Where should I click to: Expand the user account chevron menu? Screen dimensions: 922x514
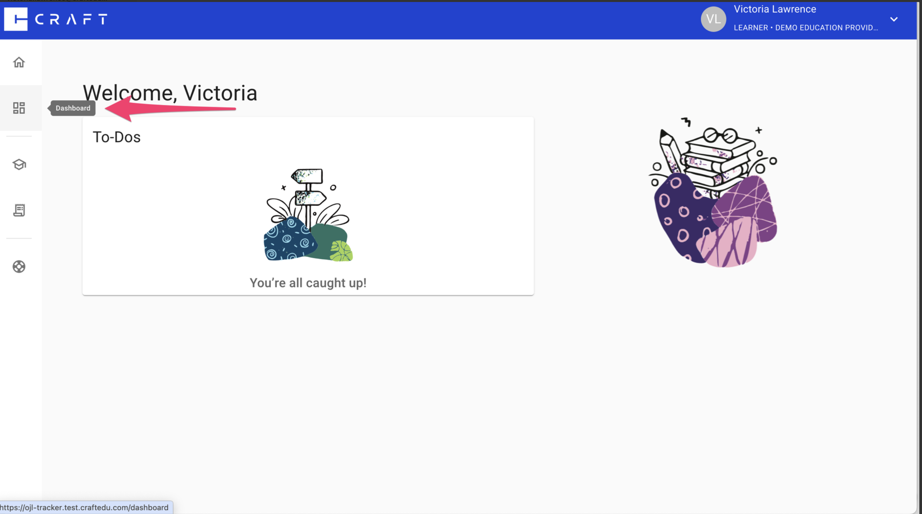(x=894, y=19)
